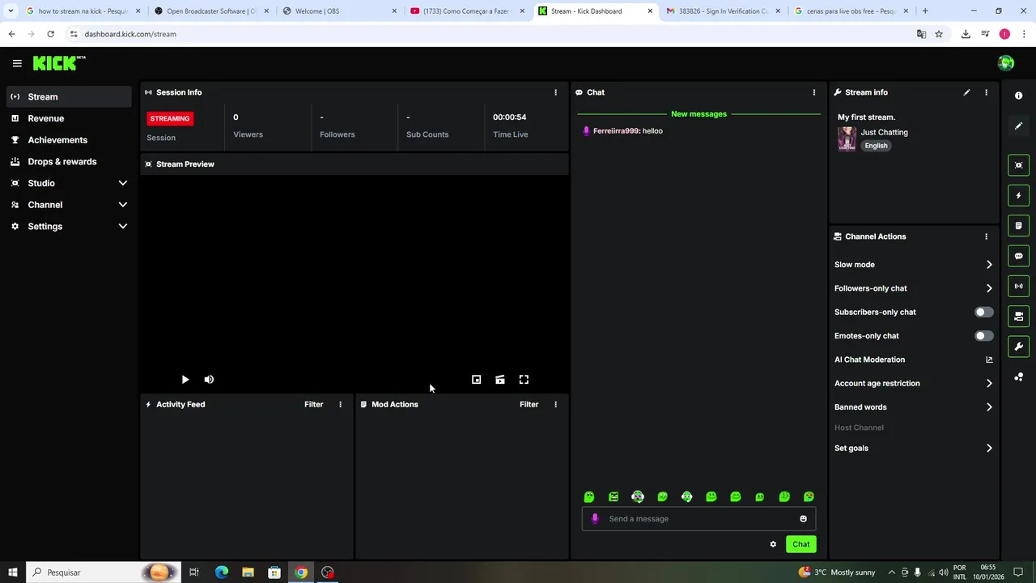Viewport: 1036px width, 583px height.
Task: Click the chat bubble widget icon in sidebar
Action: (1018, 256)
